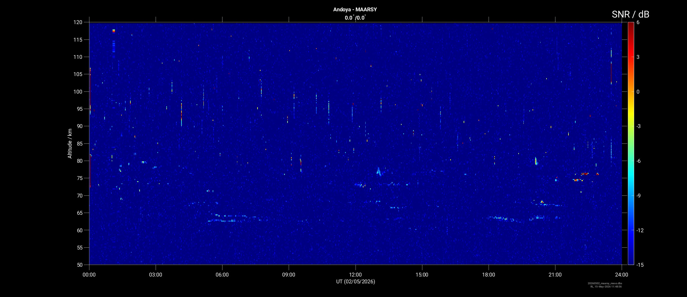687x297 pixels.
Task: Click the altitude tick label "100"
Action: click(x=78, y=91)
